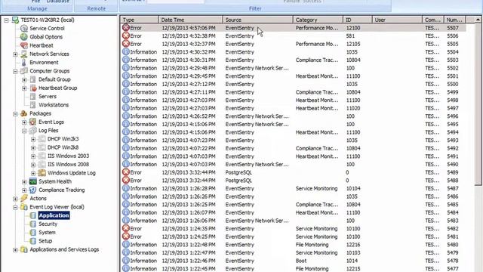Click the Default Group icon
This screenshot has height=272, width=483.
(x=33, y=79)
